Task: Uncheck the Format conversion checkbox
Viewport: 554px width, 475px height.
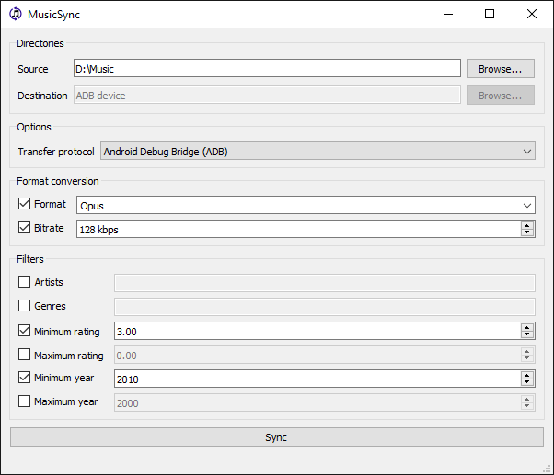Action: tap(25, 204)
